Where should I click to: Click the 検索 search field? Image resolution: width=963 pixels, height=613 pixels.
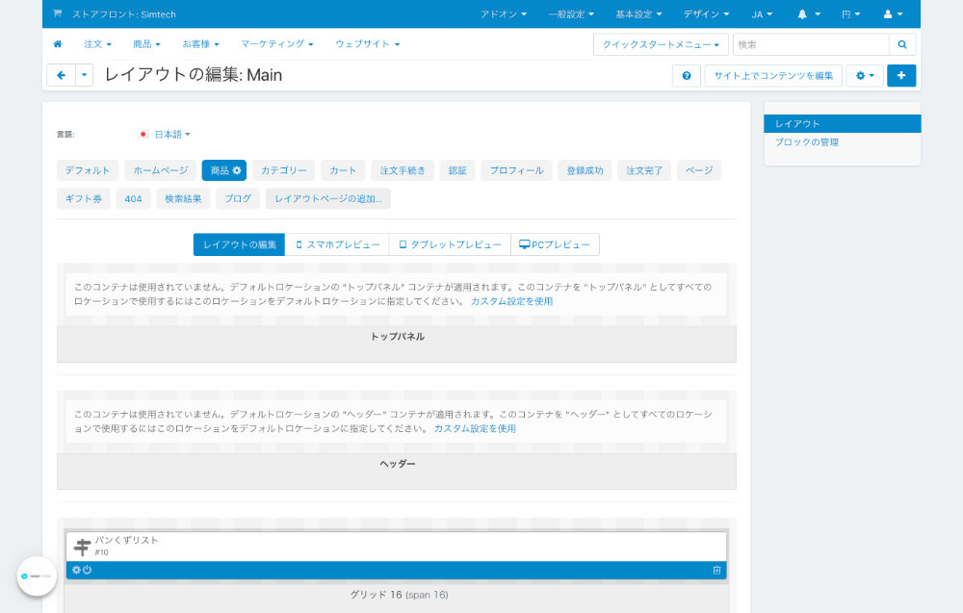tap(811, 44)
